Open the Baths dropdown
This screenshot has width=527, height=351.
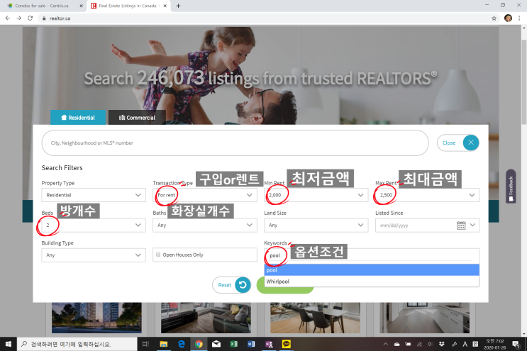pyautogui.click(x=205, y=225)
